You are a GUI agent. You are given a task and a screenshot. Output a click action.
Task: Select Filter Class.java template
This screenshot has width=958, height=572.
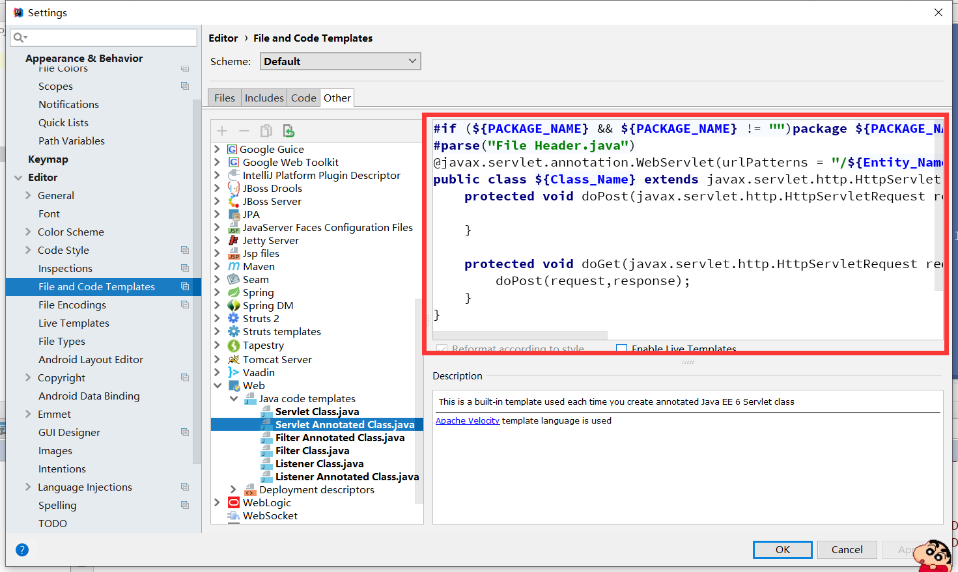312,450
